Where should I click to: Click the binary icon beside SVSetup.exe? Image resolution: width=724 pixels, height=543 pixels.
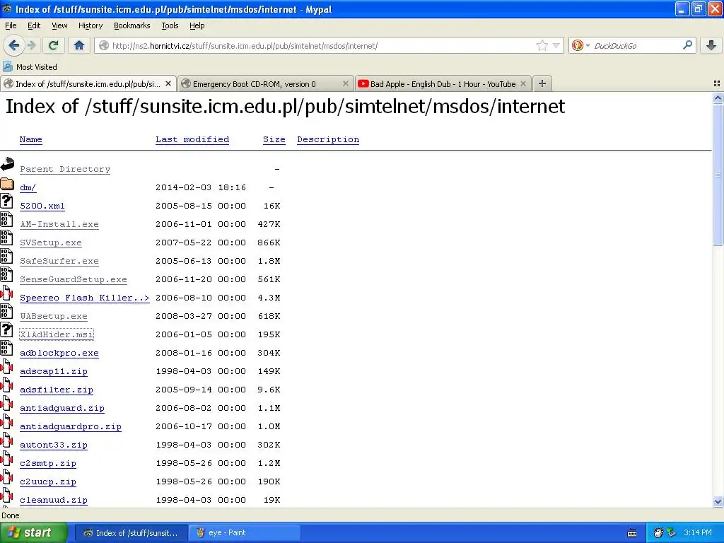[6, 238]
